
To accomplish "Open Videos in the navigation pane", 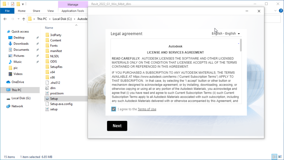I will point(18,74).
